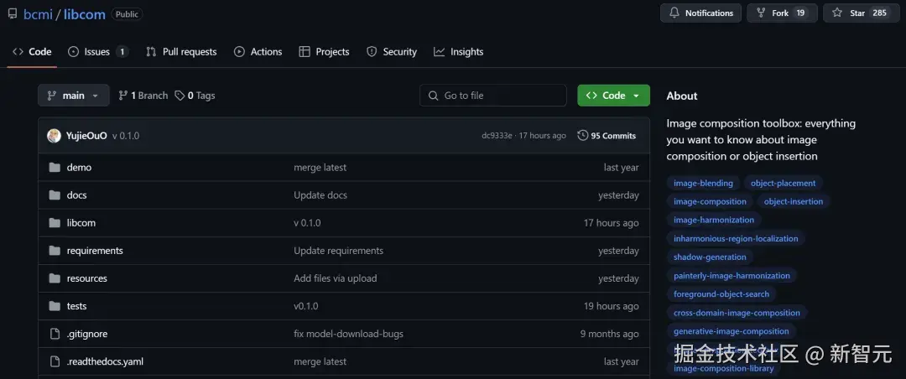
Task: Click the star icon to star repo
Action: pos(837,13)
